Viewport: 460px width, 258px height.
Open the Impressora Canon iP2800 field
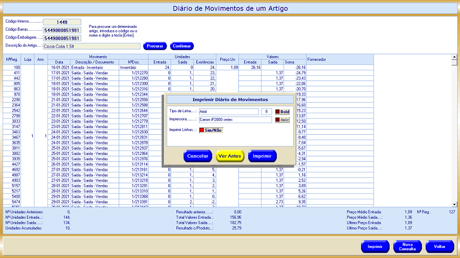pyautogui.click(x=235, y=120)
